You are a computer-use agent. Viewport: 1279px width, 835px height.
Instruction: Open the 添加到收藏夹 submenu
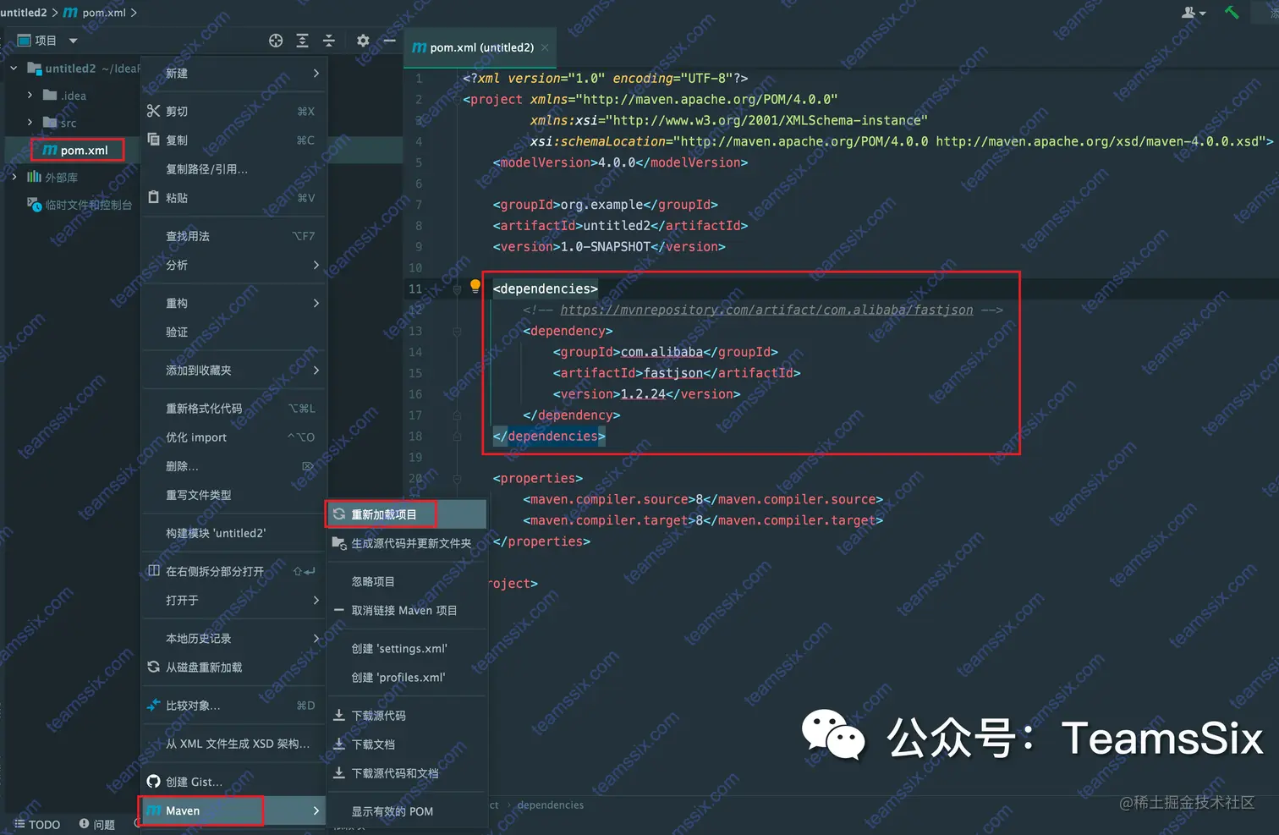point(233,370)
